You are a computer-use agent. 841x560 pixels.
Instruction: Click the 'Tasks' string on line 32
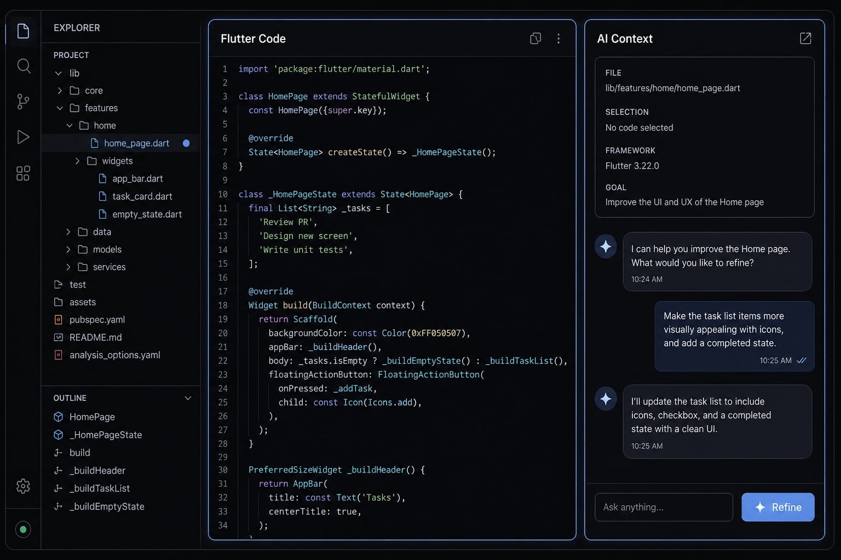[x=379, y=498]
